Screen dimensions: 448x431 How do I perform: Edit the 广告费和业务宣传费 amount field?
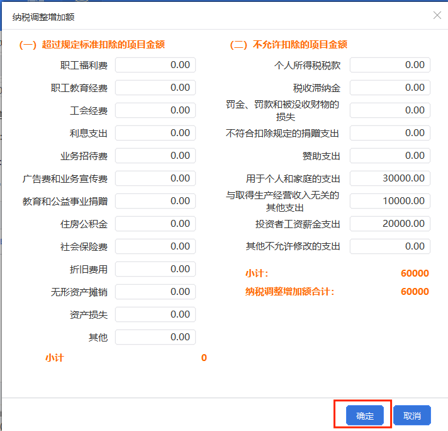coord(155,178)
